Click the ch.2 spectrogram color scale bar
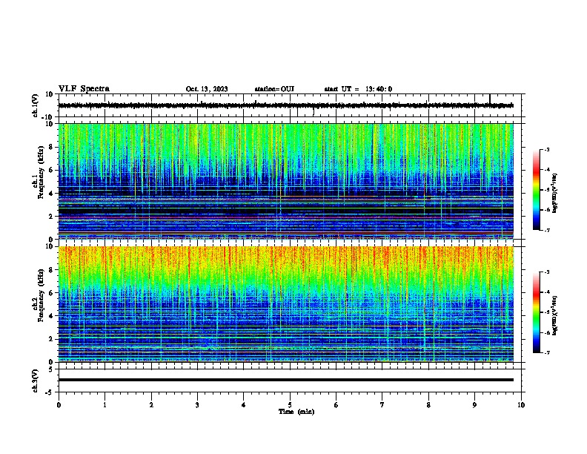The width and height of the screenshot is (587, 454). point(536,312)
